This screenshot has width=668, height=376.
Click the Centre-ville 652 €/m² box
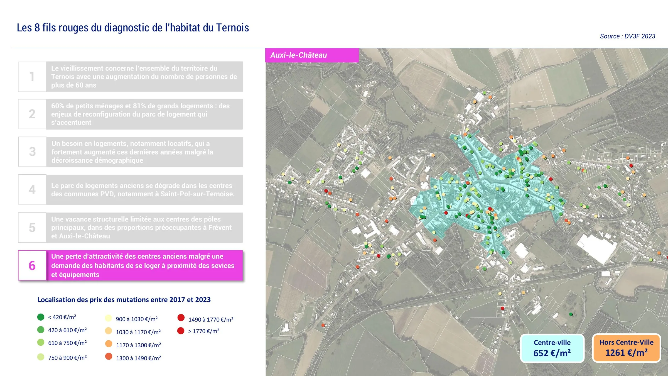(552, 348)
